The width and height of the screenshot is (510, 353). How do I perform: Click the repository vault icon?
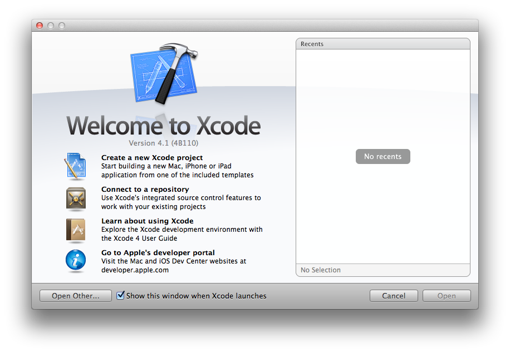pos(76,198)
